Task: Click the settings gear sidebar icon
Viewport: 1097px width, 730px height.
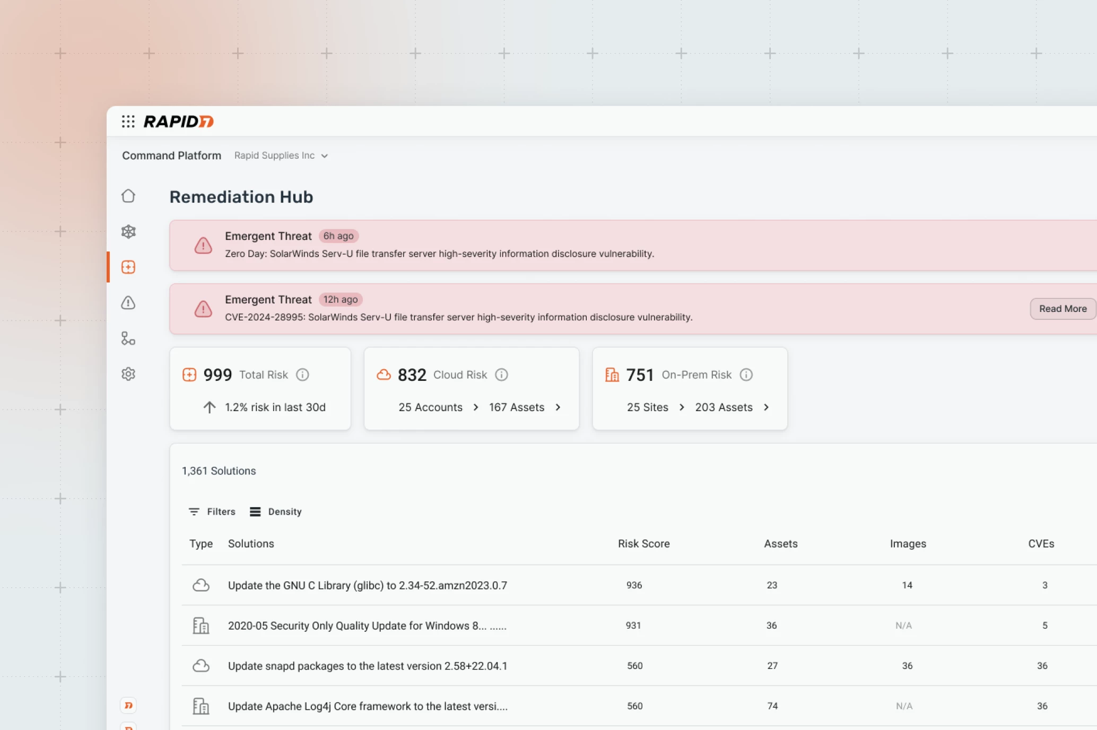Action: (129, 374)
